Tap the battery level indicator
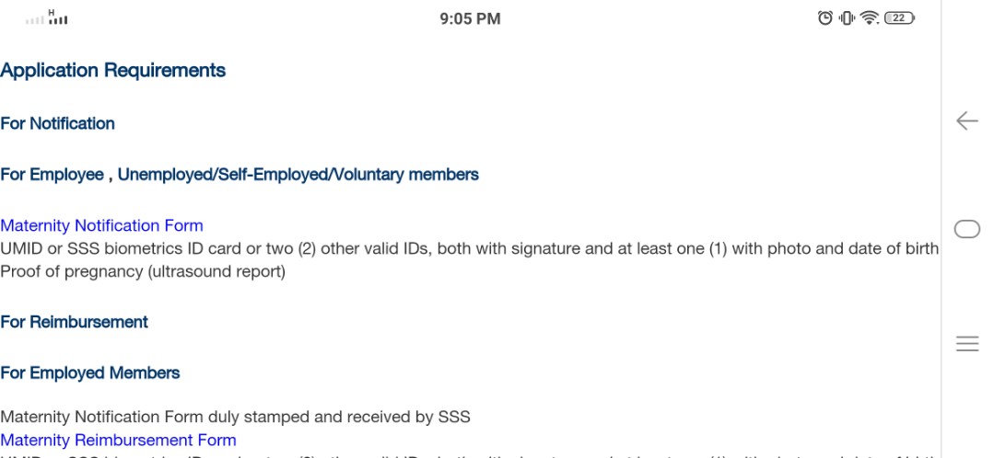Viewport: 994px width, 458px height. tap(899, 18)
